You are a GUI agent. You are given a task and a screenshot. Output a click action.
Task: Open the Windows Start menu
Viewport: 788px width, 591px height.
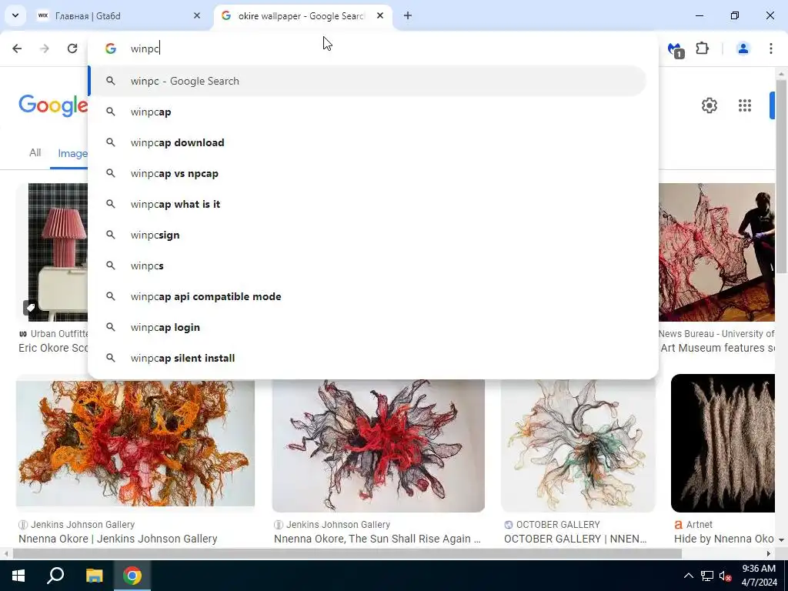coord(18,576)
